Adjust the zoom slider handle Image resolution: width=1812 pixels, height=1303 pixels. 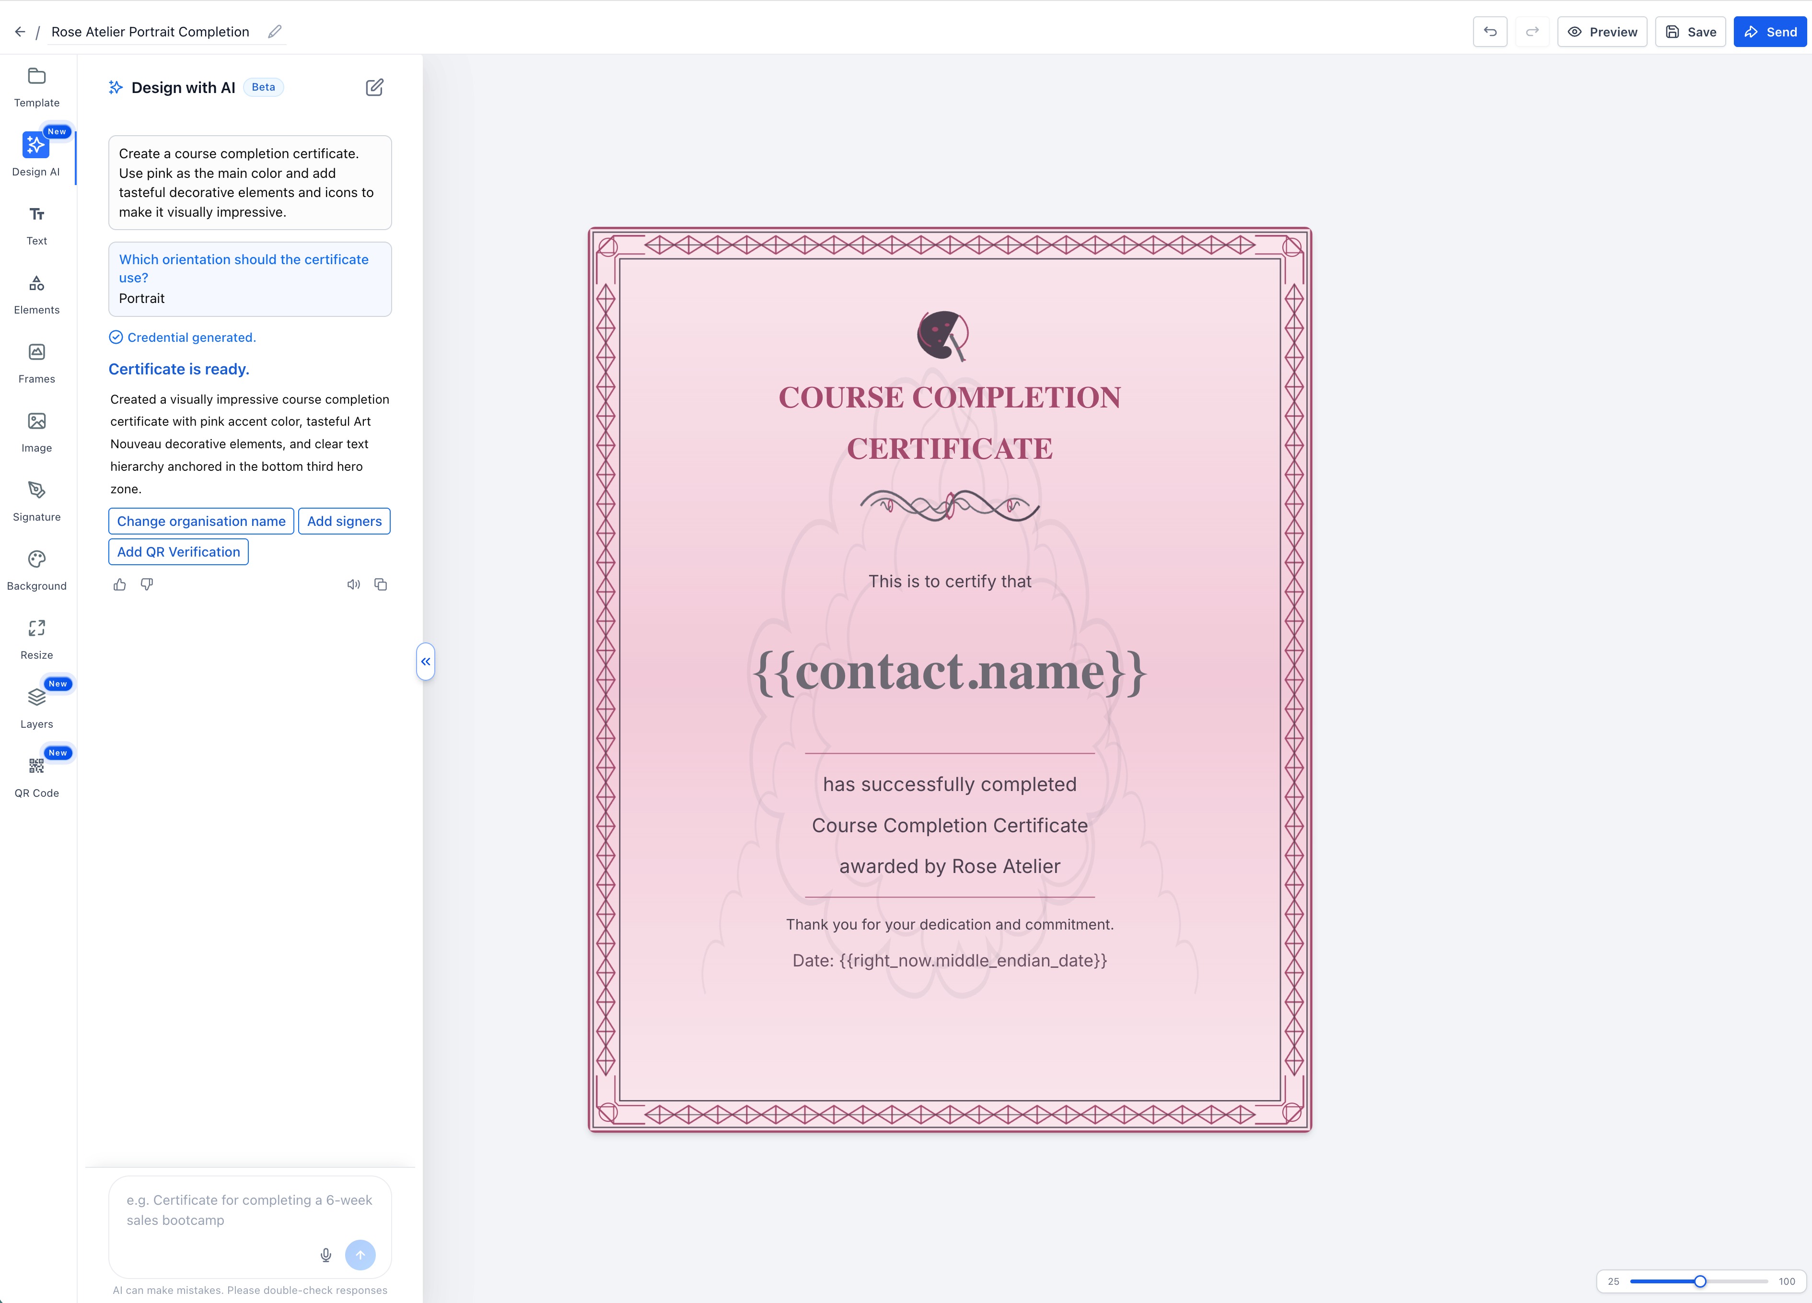(x=1700, y=1281)
